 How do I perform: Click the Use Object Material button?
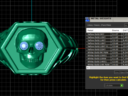tap(121, 72)
